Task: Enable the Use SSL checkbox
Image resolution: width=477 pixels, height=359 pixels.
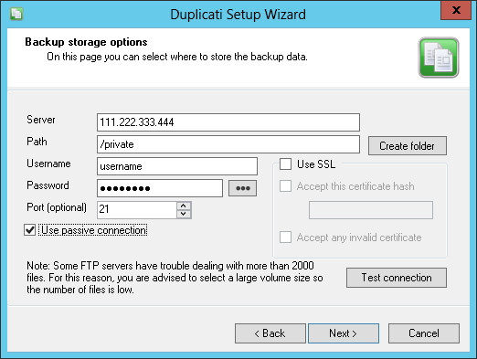Action: (x=285, y=164)
